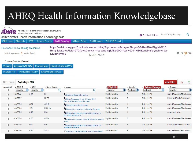Click the site search magnifier icon
Viewport: 193px width, 144px height.
click(x=188, y=34)
